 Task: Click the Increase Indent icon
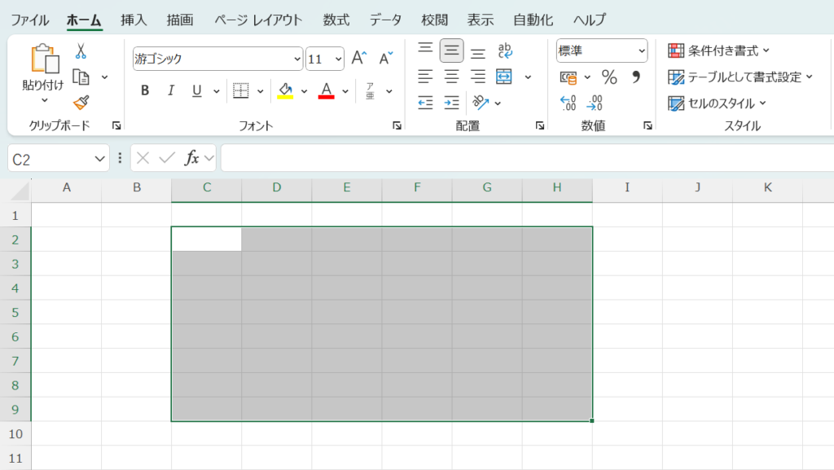click(x=451, y=103)
